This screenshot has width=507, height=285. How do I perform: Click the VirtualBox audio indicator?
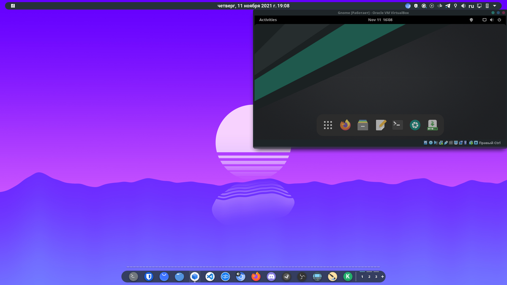[436, 143]
